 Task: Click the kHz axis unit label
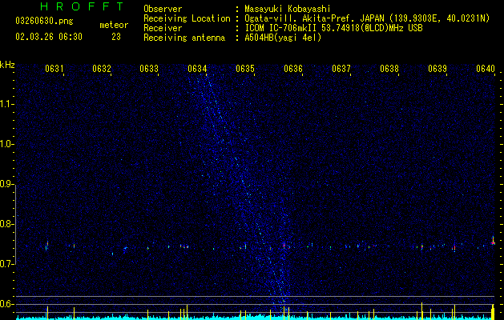7,65
